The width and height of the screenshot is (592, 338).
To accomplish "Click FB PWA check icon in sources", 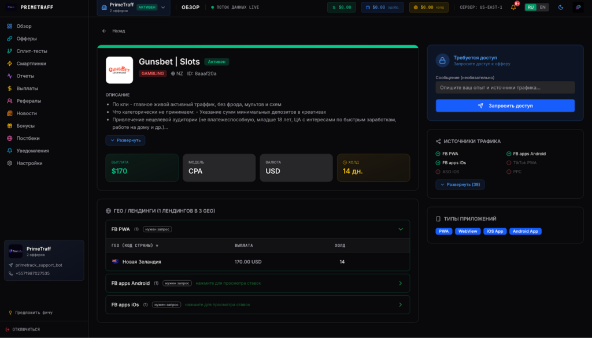I will pos(438,154).
